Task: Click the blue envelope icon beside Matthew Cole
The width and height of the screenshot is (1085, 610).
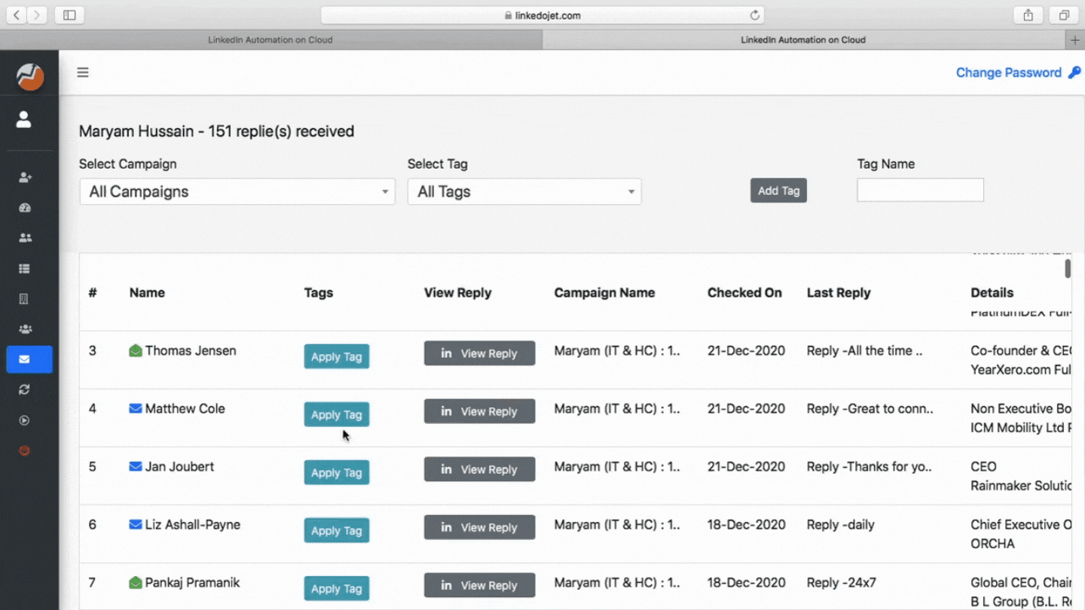Action: [x=136, y=408]
